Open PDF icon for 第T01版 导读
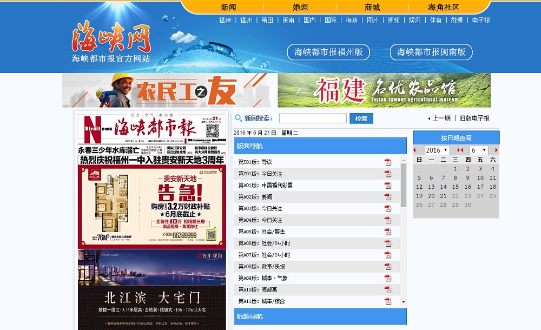 pos(388,162)
